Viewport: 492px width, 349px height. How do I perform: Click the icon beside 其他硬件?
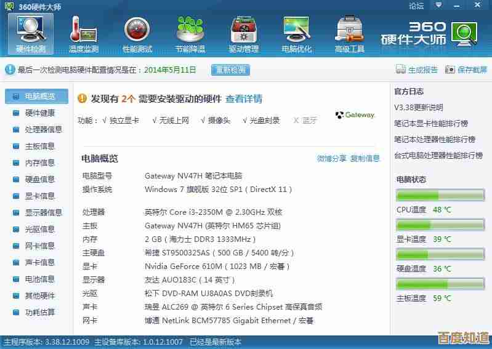pos(15,295)
